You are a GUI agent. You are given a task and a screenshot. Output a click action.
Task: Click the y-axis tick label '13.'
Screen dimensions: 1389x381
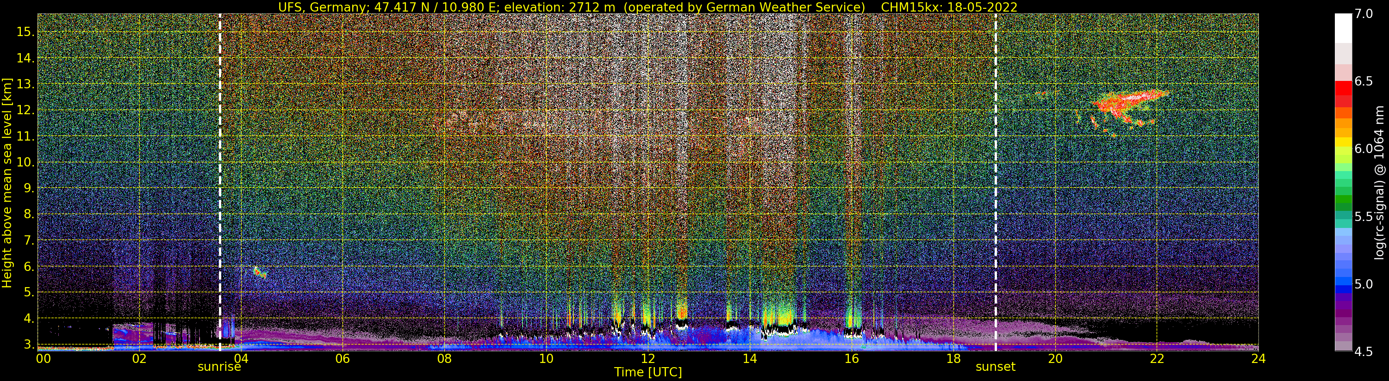tap(25, 84)
